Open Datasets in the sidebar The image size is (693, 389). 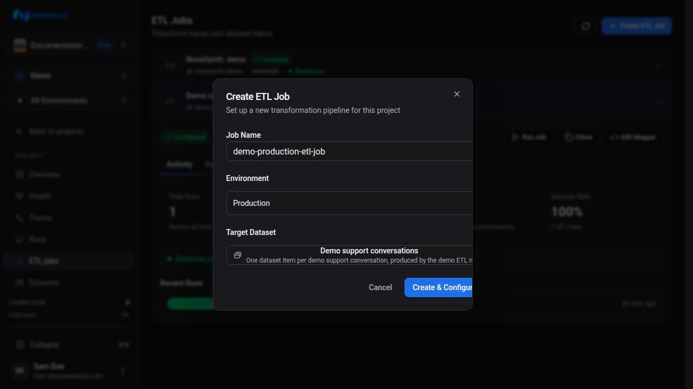[69, 283]
